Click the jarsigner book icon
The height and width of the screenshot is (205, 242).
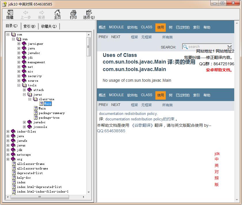click(24, 44)
